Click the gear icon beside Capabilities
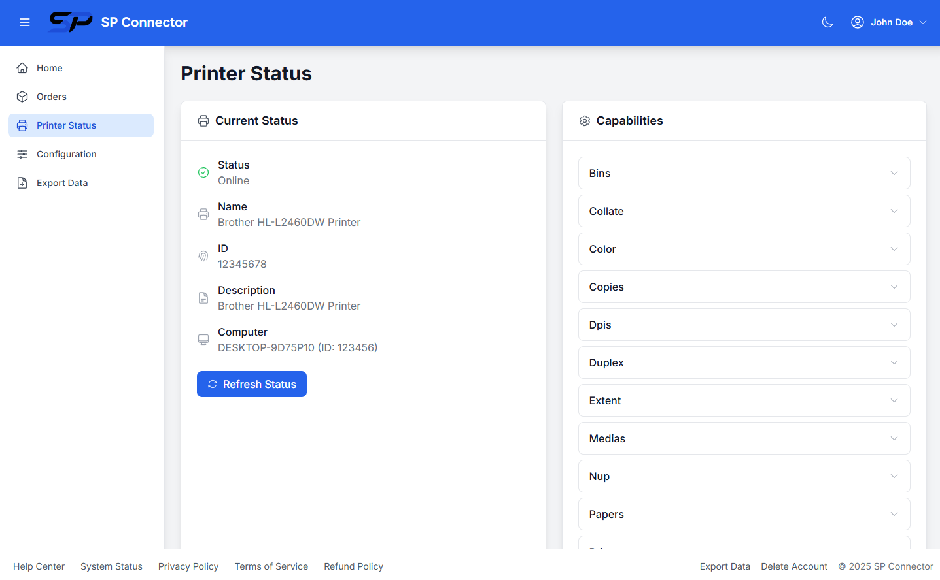 point(584,120)
